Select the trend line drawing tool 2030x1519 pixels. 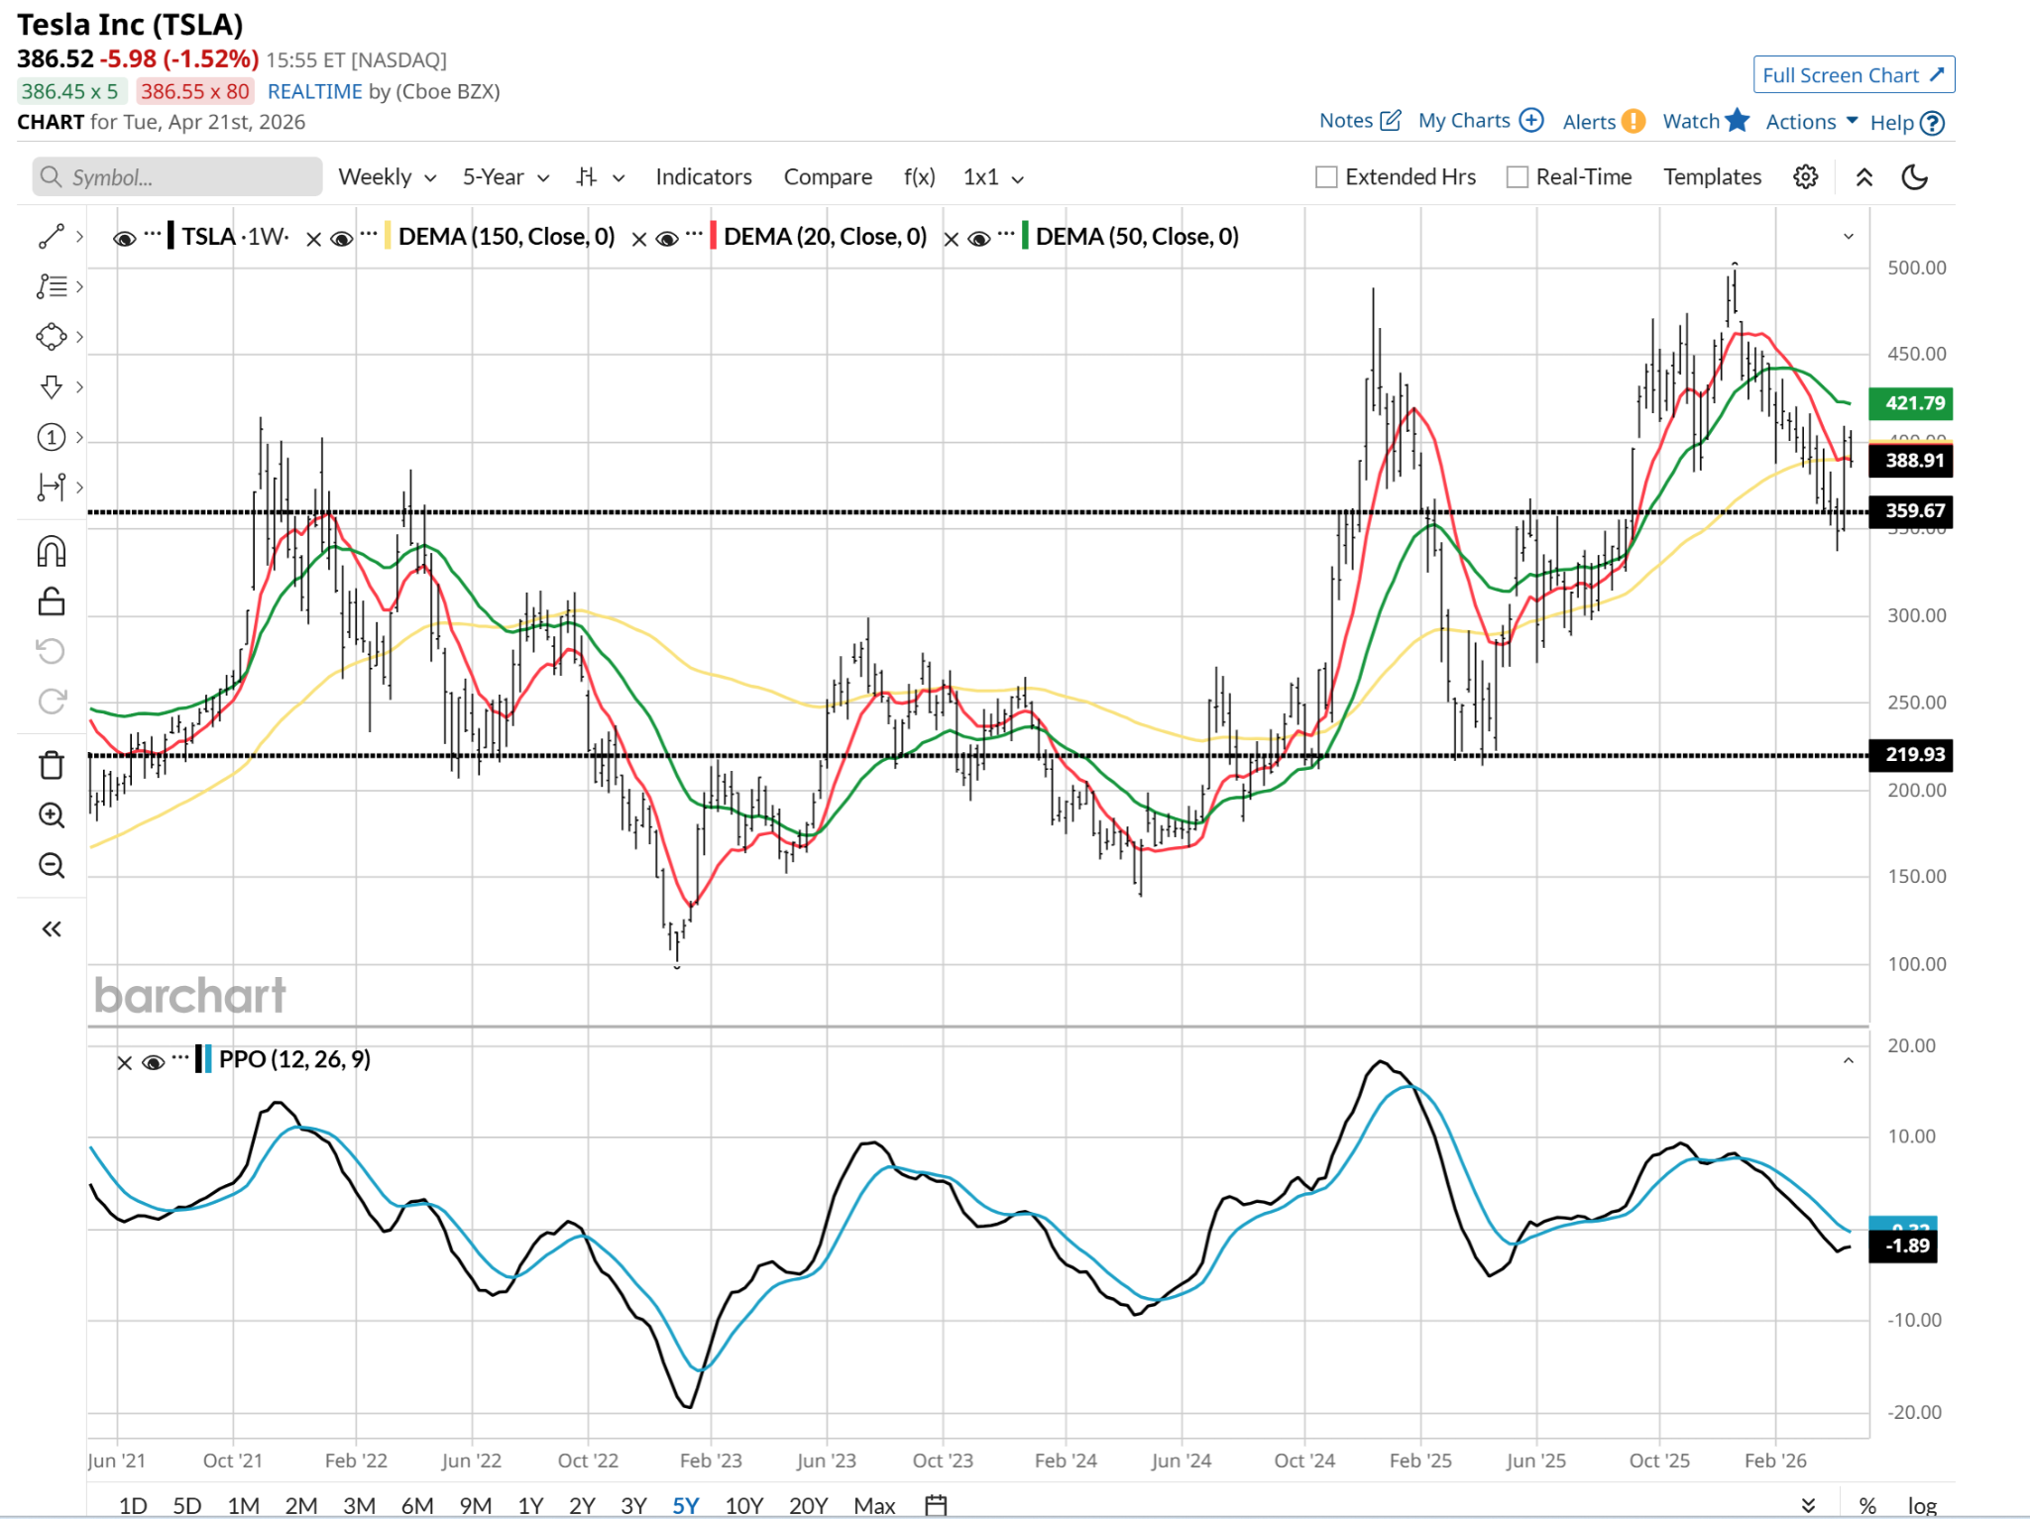click(x=51, y=236)
